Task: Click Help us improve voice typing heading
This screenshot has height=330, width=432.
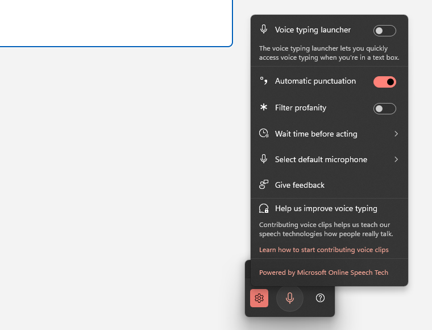Action: [x=326, y=209]
